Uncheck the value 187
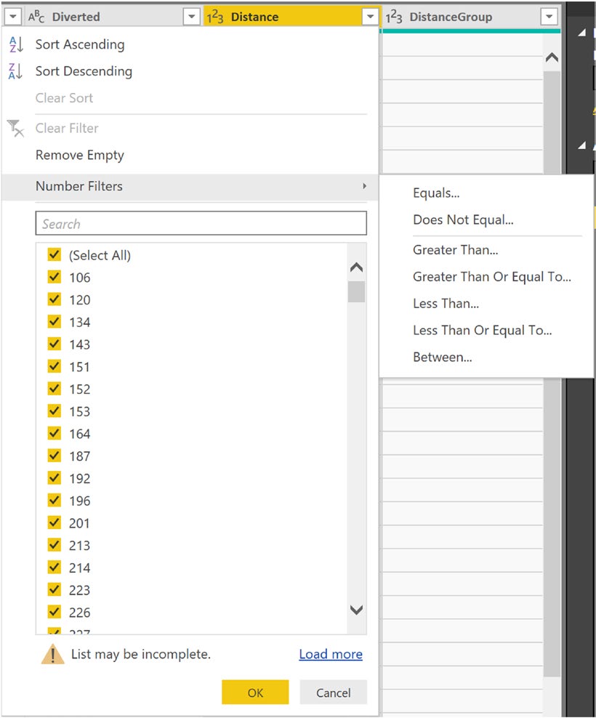This screenshot has height=718, width=596. click(54, 456)
